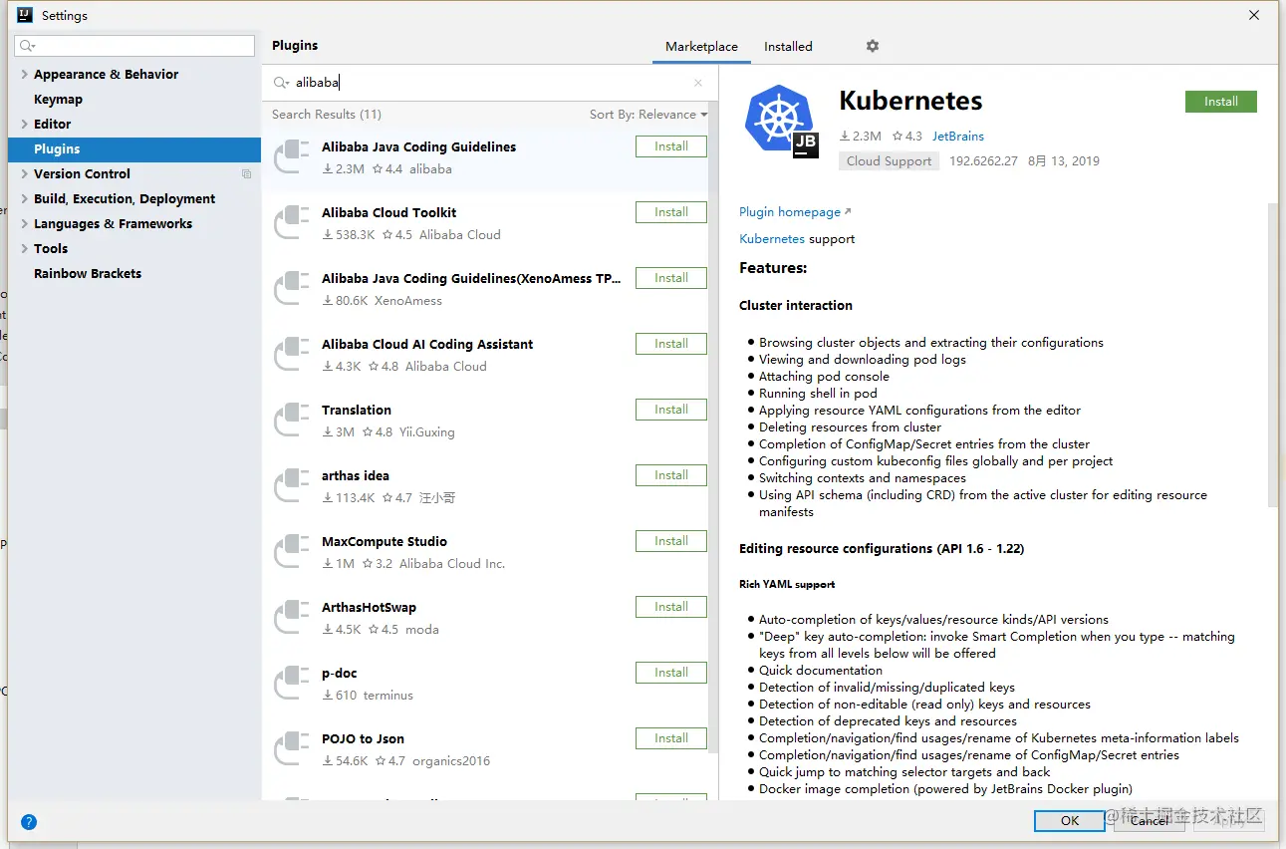This screenshot has height=849, width=1286.
Task: Switch to the Marketplace tab
Action: pos(701,47)
